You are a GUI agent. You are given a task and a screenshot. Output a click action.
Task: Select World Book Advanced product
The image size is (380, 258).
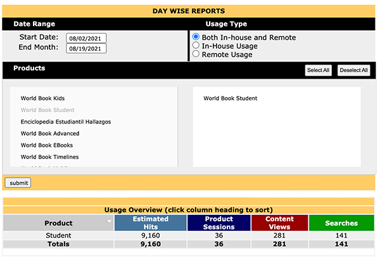pyautogui.click(x=50, y=134)
